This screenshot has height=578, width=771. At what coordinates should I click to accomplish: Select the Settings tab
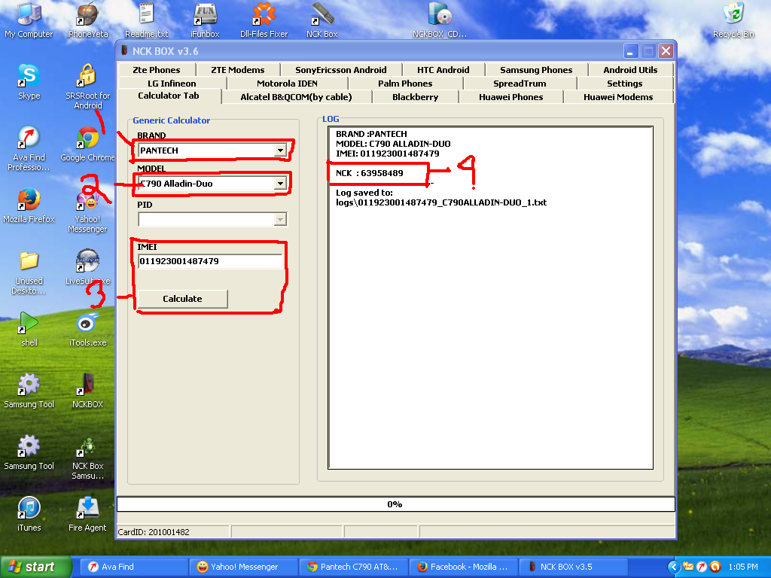624,84
